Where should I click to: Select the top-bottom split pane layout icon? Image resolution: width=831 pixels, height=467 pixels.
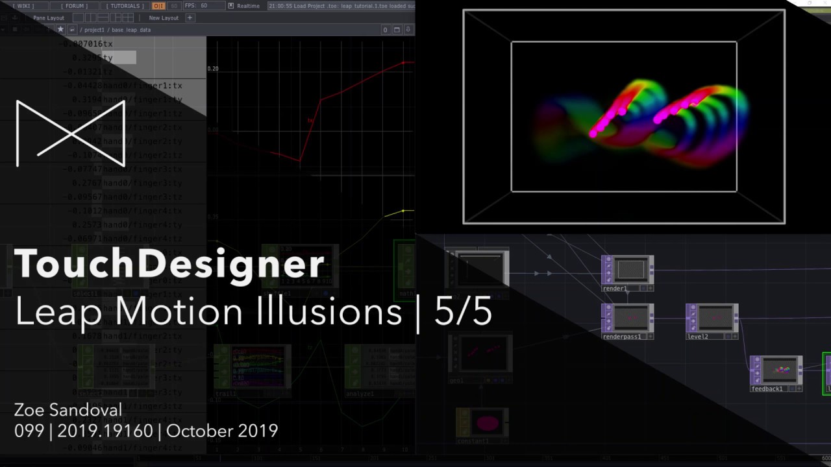tap(103, 18)
